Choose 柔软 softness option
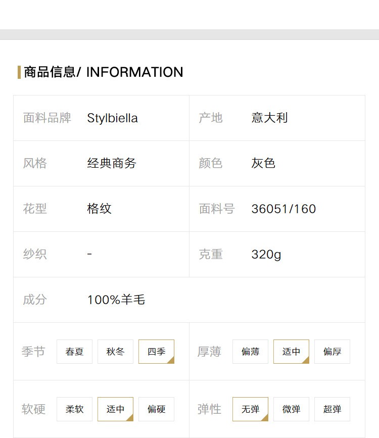Image resolution: width=379 pixels, height=438 pixels. tap(74, 409)
